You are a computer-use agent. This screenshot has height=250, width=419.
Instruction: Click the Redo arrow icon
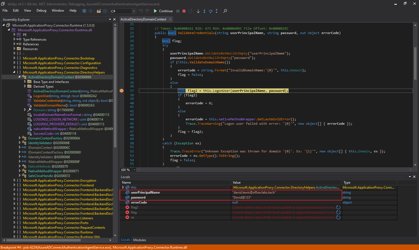tap(147, 11)
